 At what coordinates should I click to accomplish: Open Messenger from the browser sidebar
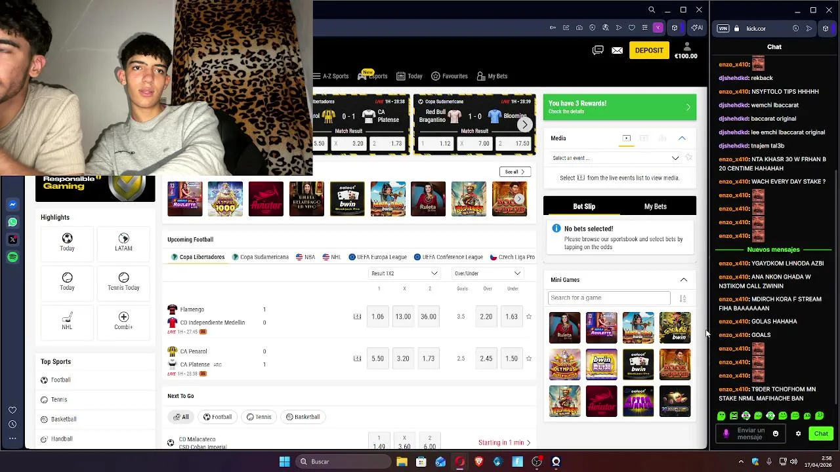pos(12,205)
